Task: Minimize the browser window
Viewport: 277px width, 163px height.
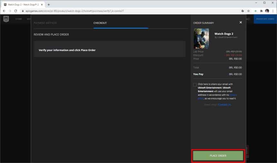Action: coord(256,3)
